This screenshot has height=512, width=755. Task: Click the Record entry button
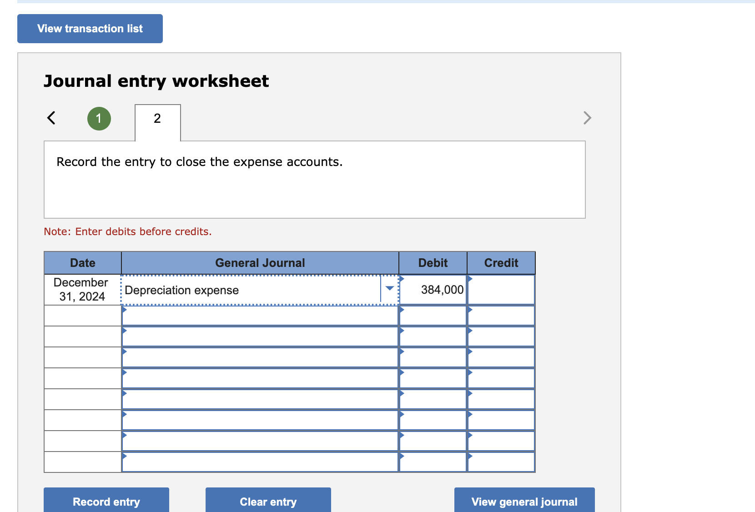point(106,502)
